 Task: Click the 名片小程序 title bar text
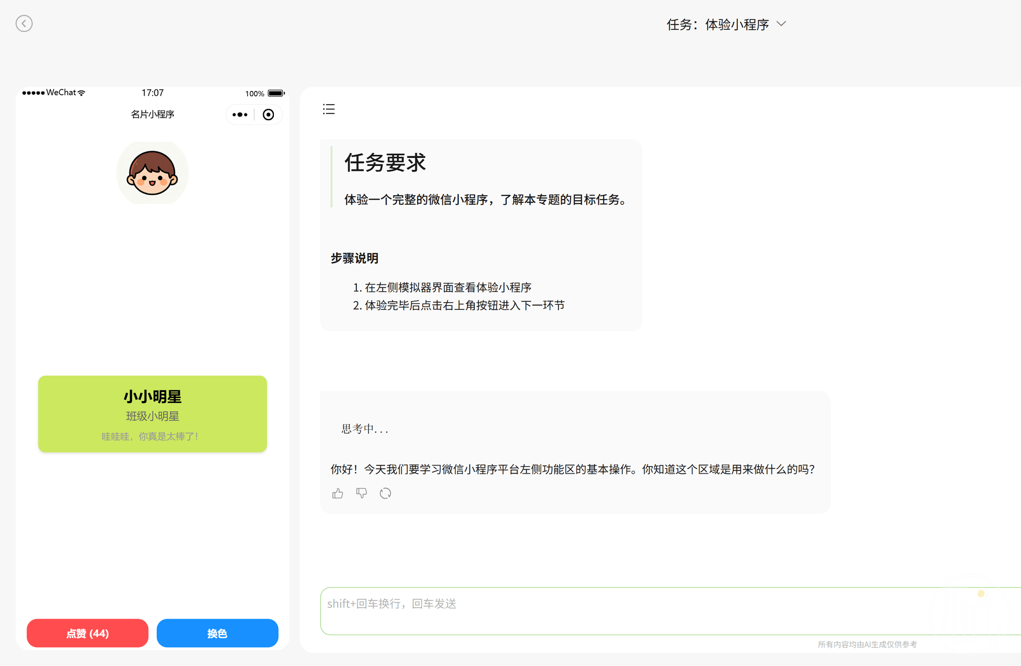point(153,114)
